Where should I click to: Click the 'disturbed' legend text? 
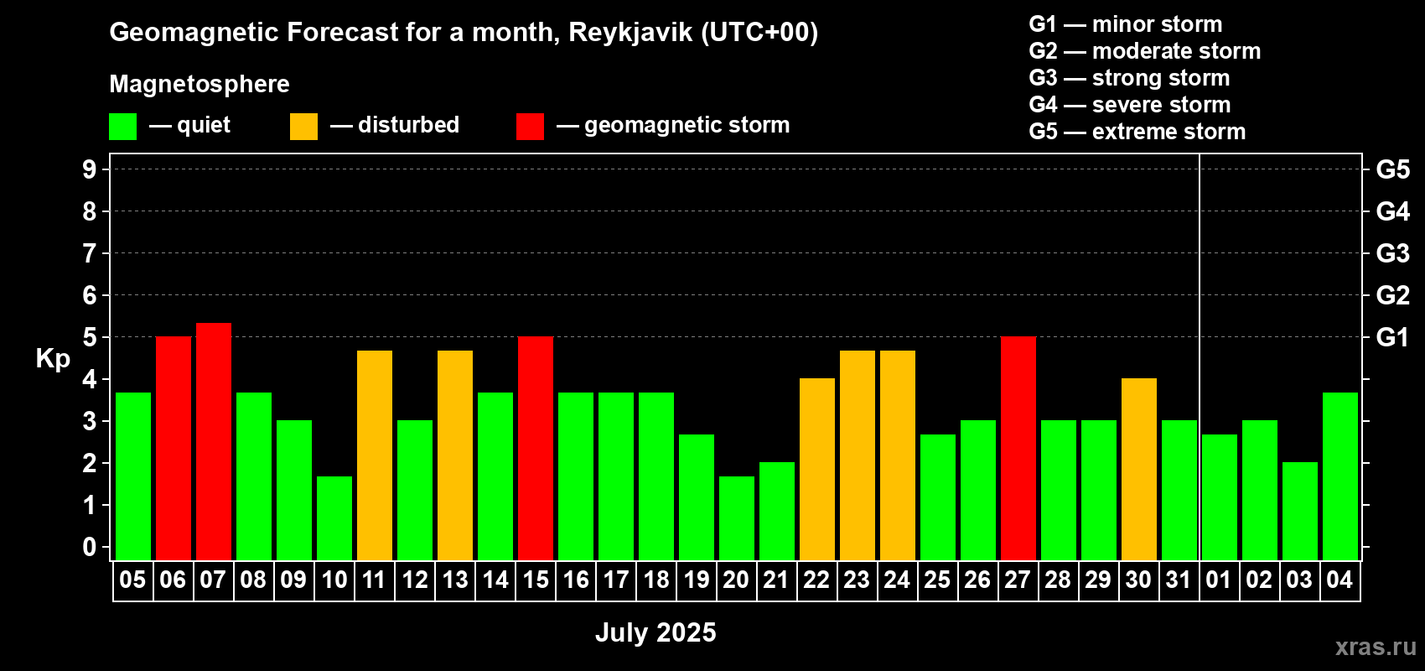click(408, 125)
